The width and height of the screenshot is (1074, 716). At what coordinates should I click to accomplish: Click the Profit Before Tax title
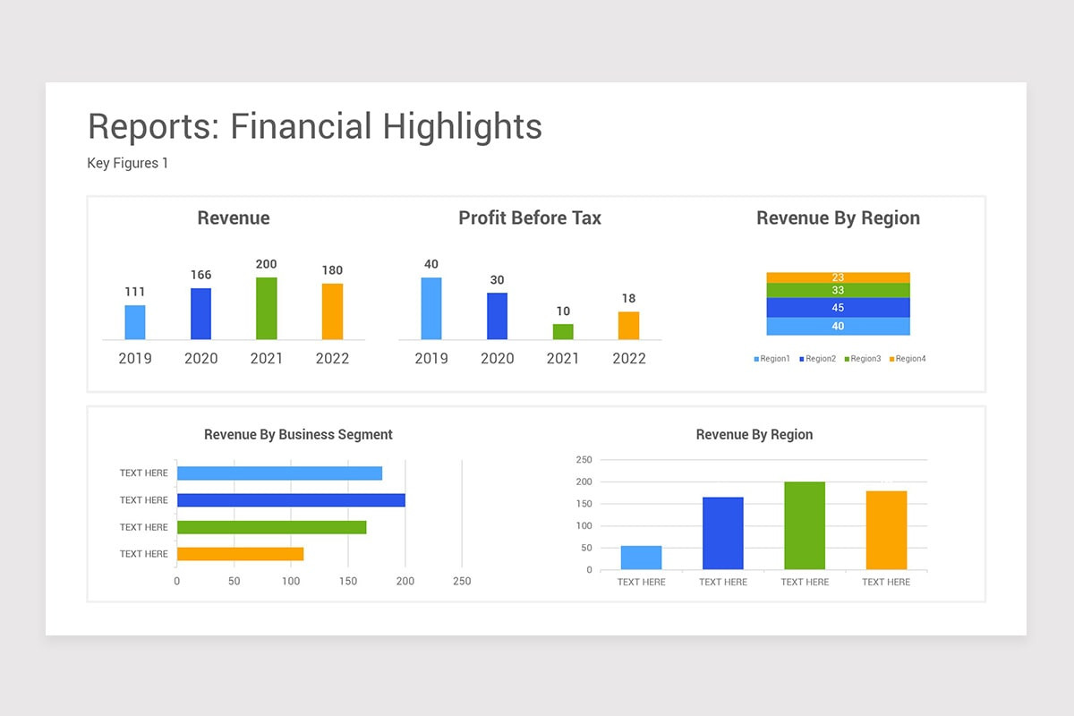pos(529,217)
